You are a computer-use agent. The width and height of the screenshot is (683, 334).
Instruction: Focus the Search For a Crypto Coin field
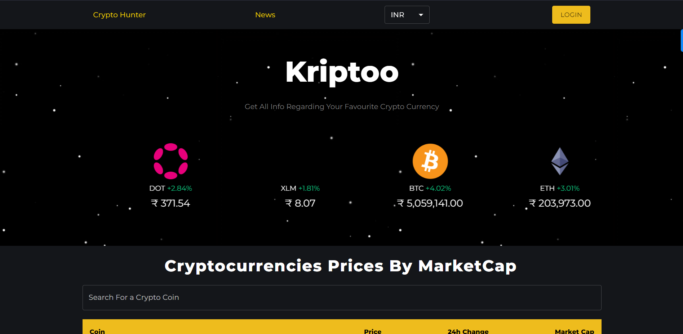342,298
